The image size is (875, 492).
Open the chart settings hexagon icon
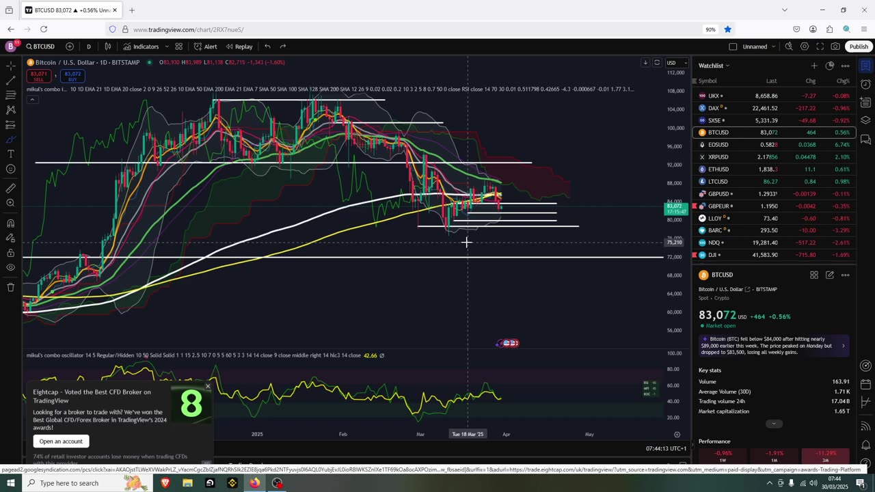(x=805, y=46)
